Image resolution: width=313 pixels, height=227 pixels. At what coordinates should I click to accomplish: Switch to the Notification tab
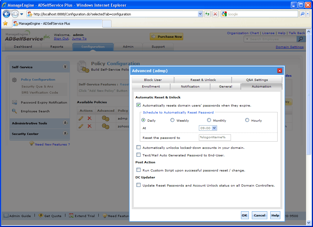coord(190,86)
